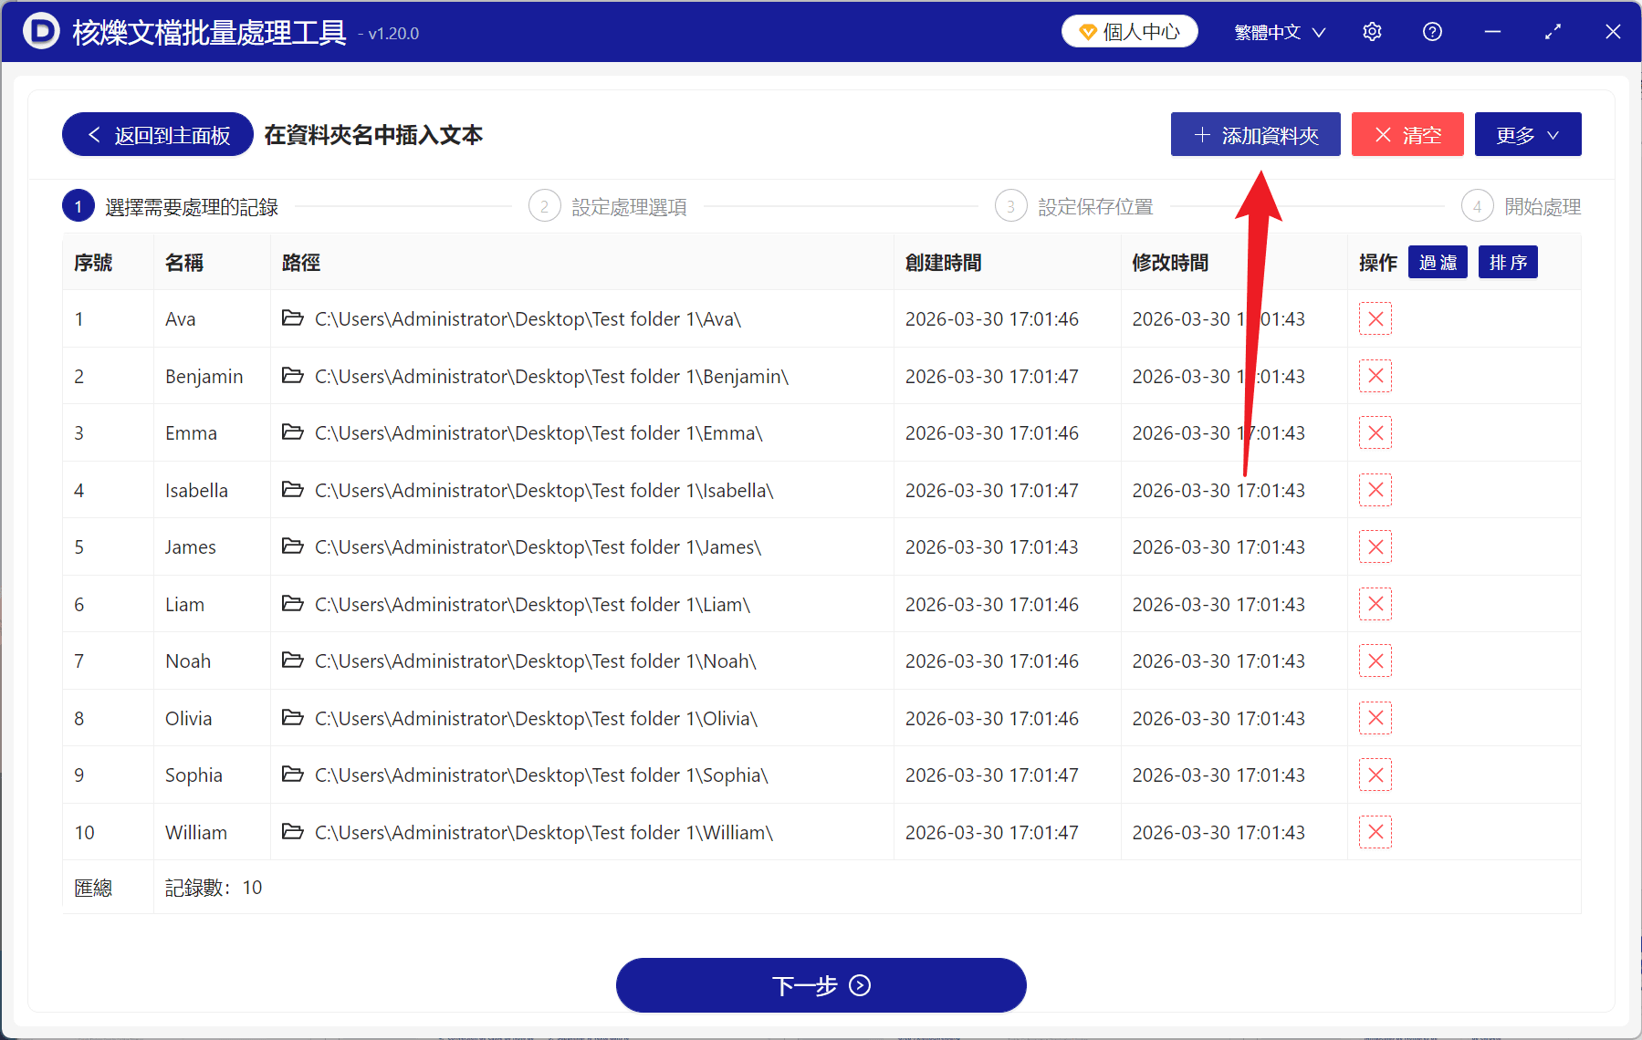Click the 過濾 filter control
Viewport: 1642px width, 1040px height.
coord(1438,262)
